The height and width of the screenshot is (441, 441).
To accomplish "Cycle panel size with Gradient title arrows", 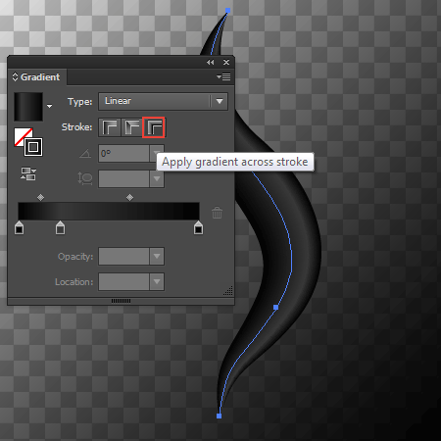I will pos(15,76).
